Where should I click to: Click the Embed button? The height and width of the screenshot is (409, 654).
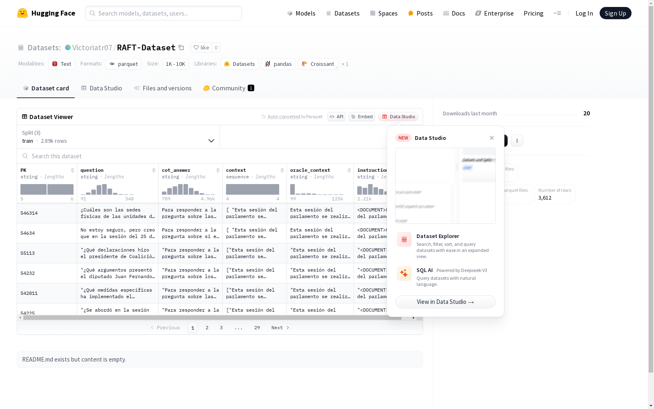click(x=362, y=117)
